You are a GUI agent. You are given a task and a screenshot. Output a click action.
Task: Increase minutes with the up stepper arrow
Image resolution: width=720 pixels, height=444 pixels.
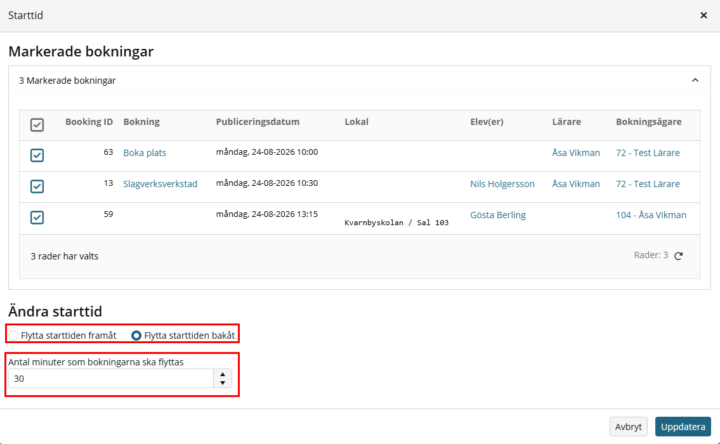(x=223, y=374)
